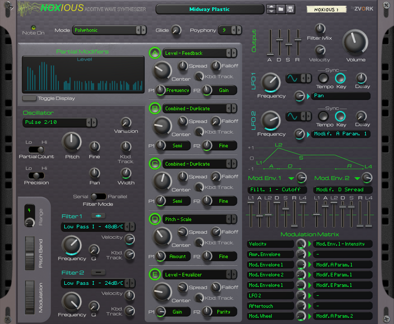Click Modifier D Spread knob

pos(183,232)
